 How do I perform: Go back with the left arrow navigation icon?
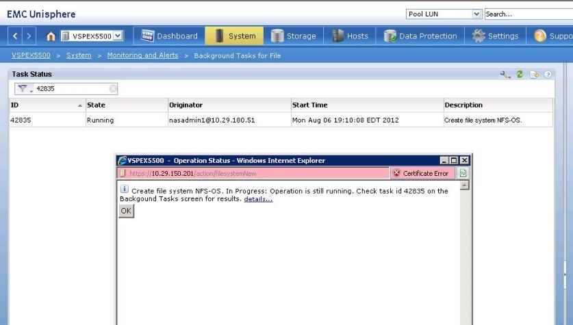coord(15,36)
